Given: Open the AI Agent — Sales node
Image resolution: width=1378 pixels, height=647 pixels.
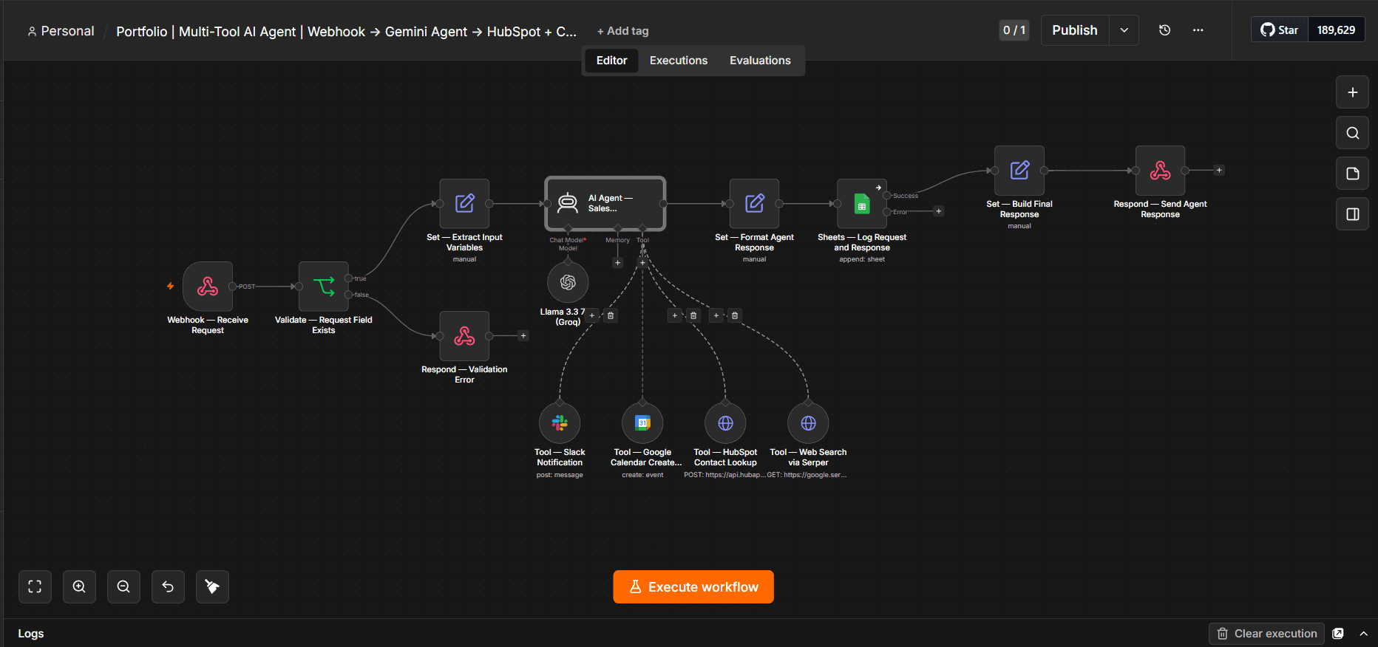Looking at the screenshot, I should pos(605,204).
